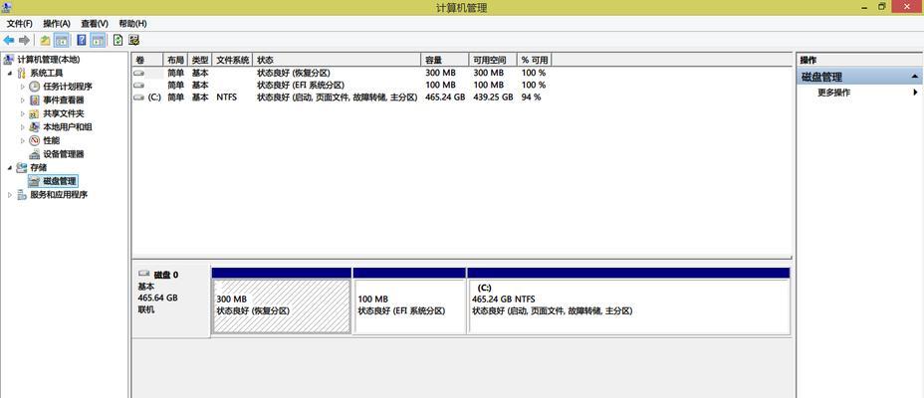The width and height of the screenshot is (924, 398).
Task: Collapse the 磁盘管理 actions section arrow
Action: click(915, 78)
